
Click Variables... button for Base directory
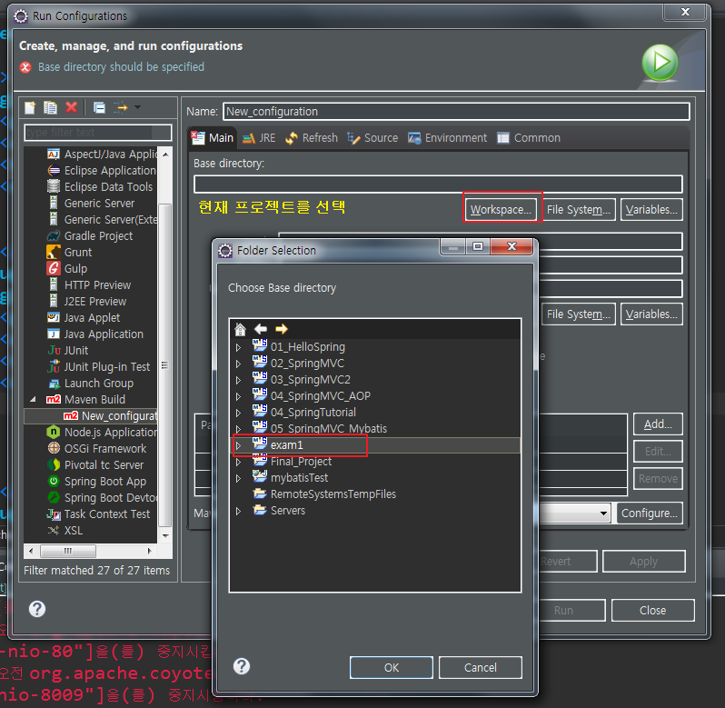[651, 209]
